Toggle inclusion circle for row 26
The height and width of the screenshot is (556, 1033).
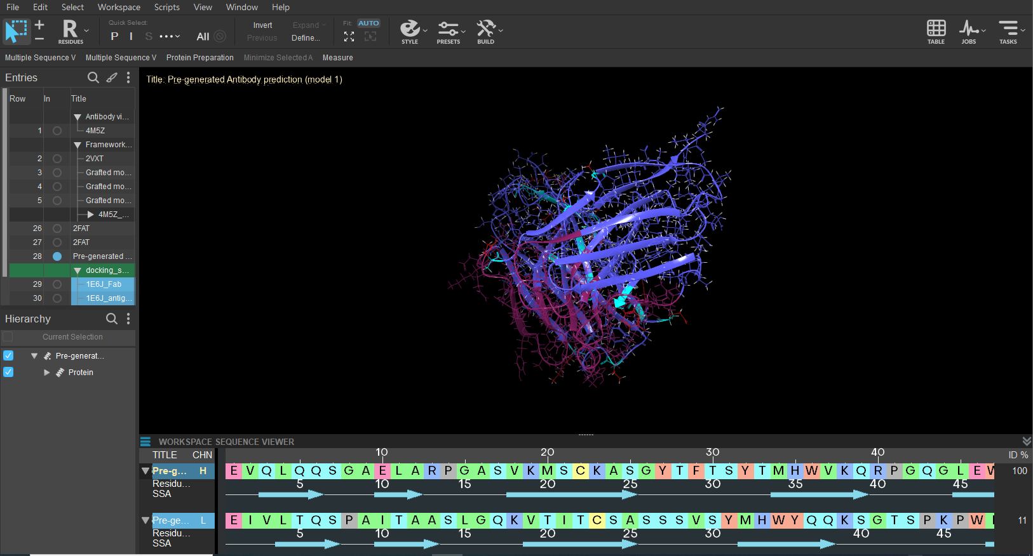57,228
